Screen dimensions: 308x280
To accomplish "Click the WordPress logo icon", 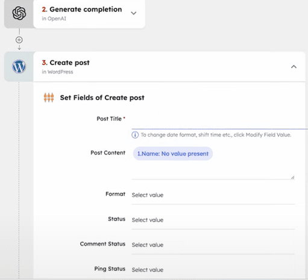I will point(19,67).
